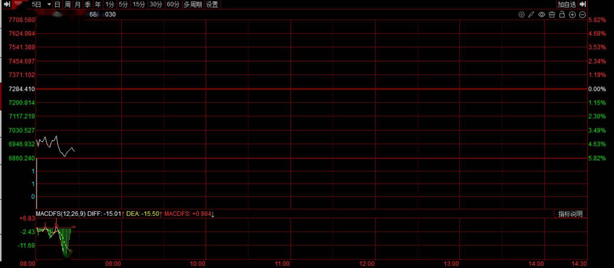Select the 1分 one-minute period
The width and height of the screenshot is (614, 268).
pyautogui.click(x=110, y=4)
